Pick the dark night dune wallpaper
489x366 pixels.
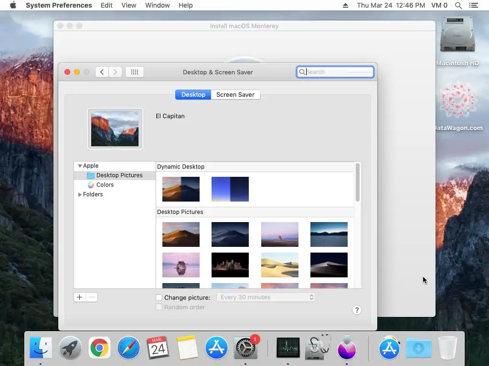pyautogui.click(x=329, y=265)
